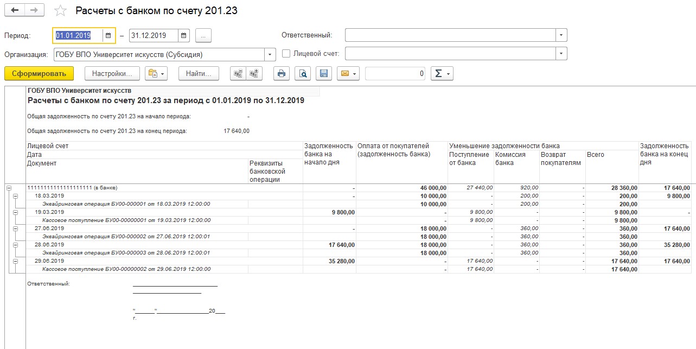Expand all report groups icon
This screenshot has width=696, height=349.
tap(254, 73)
